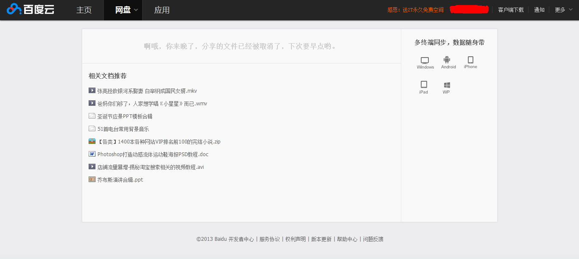The width and height of the screenshot is (579, 259).
Task: Open Photoshop打造动感流体运动鞋海报PSD教程.doc
Action: tap(153, 154)
